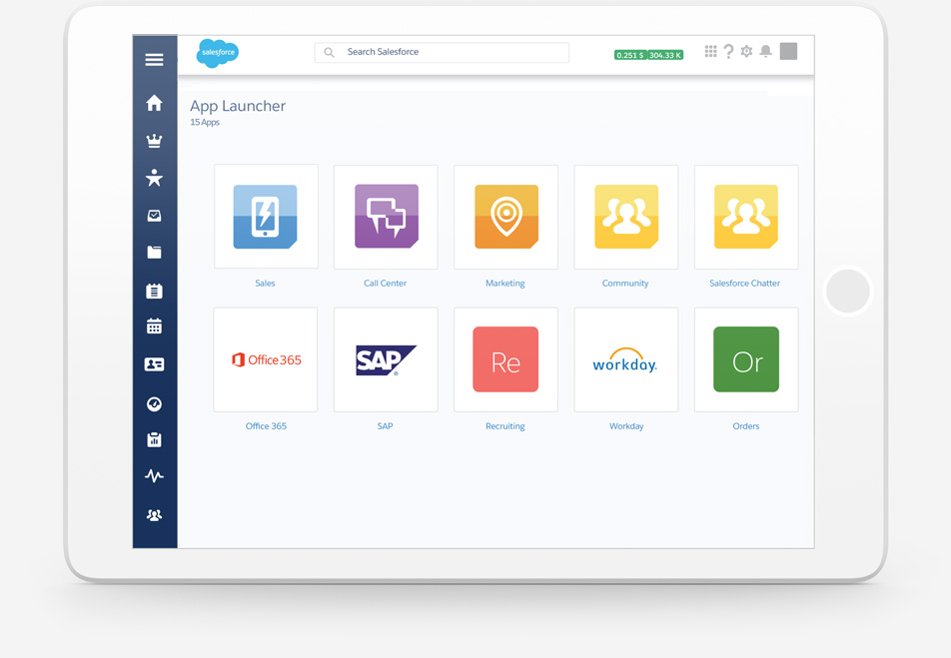Launch the Sales app tile
The height and width of the screenshot is (658, 951).
tap(266, 217)
